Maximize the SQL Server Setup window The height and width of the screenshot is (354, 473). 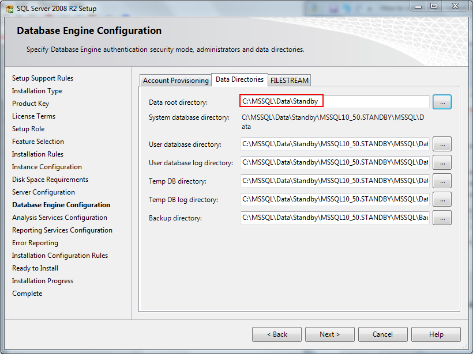point(434,6)
